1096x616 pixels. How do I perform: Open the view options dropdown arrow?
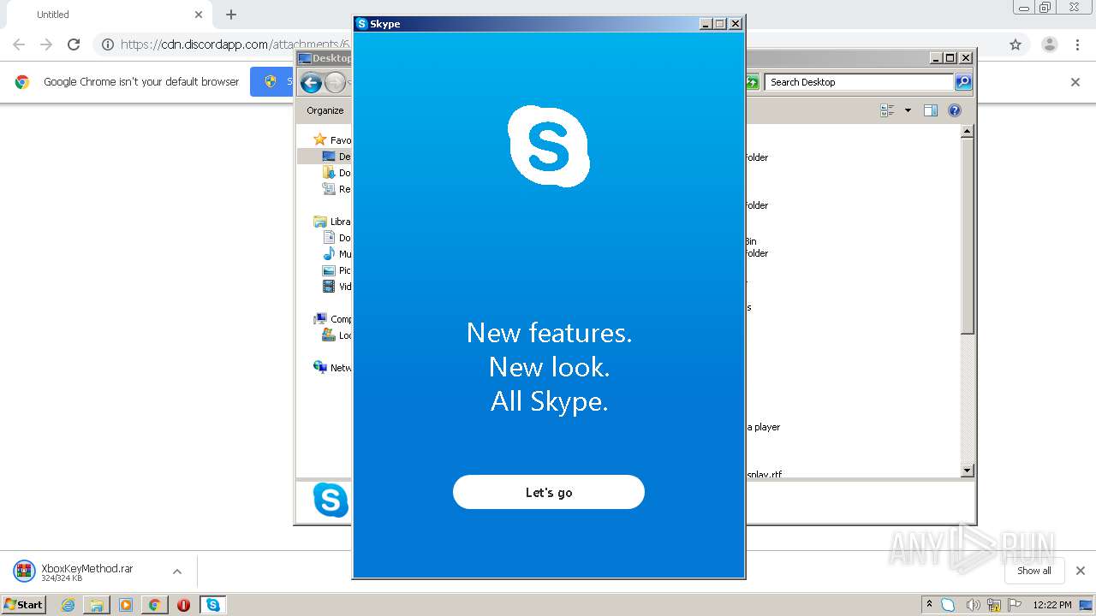click(908, 110)
